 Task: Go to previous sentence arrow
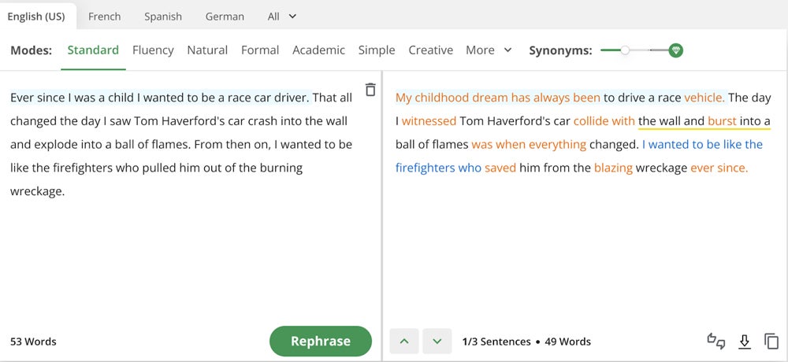[x=404, y=342]
